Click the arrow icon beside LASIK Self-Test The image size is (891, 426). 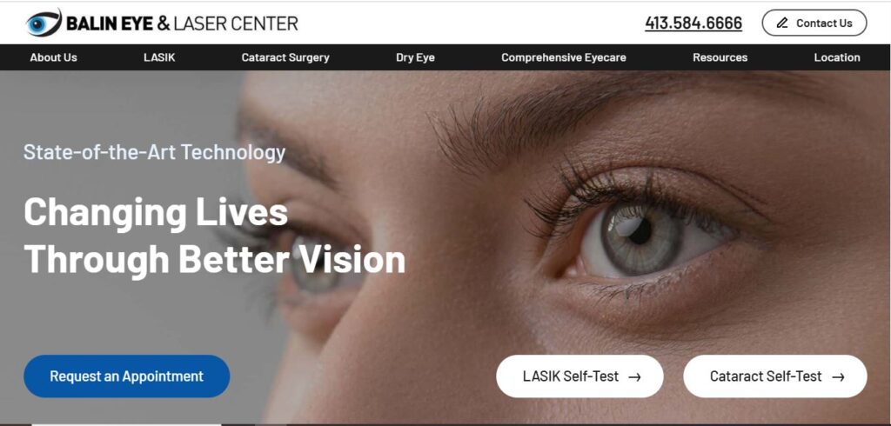(634, 376)
